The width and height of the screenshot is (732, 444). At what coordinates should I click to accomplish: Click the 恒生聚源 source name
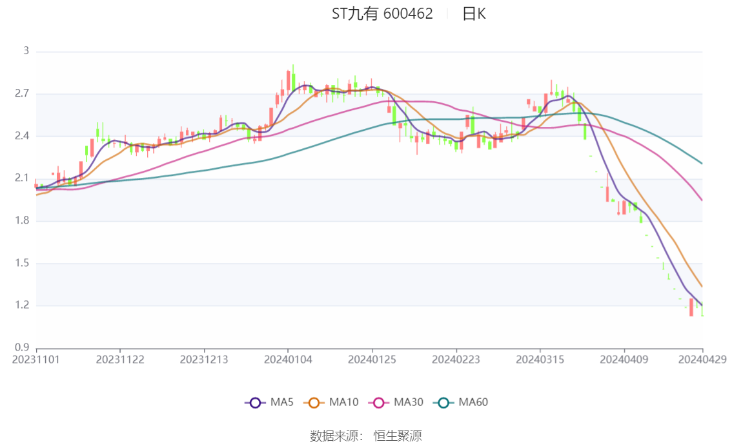(398, 436)
